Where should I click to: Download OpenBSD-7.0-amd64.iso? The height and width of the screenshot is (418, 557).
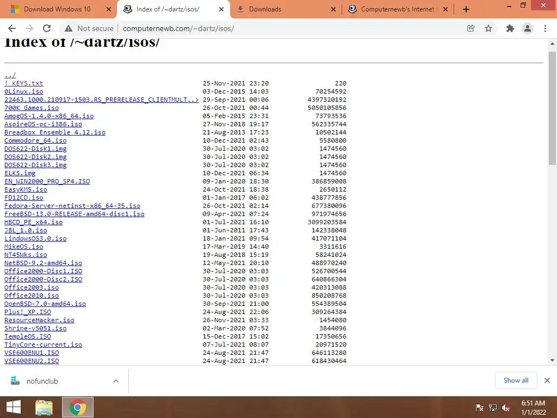[x=45, y=304]
